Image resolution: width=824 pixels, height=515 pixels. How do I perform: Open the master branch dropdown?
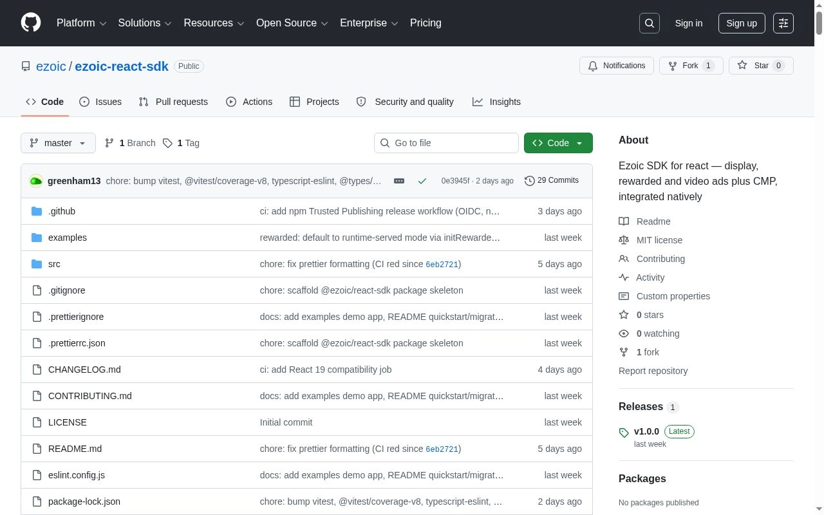point(58,143)
